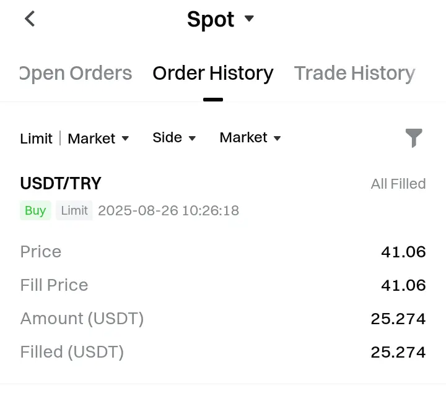446x404 pixels.
Task: Click the Side dropdown arrow icon
Action: click(x=192, y=139)
